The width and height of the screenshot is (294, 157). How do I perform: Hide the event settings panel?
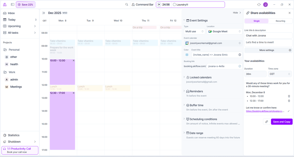237,13
